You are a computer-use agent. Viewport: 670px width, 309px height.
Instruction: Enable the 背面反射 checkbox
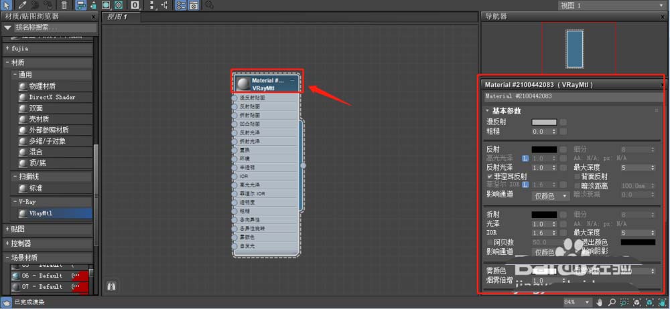[x=578, y=176]
